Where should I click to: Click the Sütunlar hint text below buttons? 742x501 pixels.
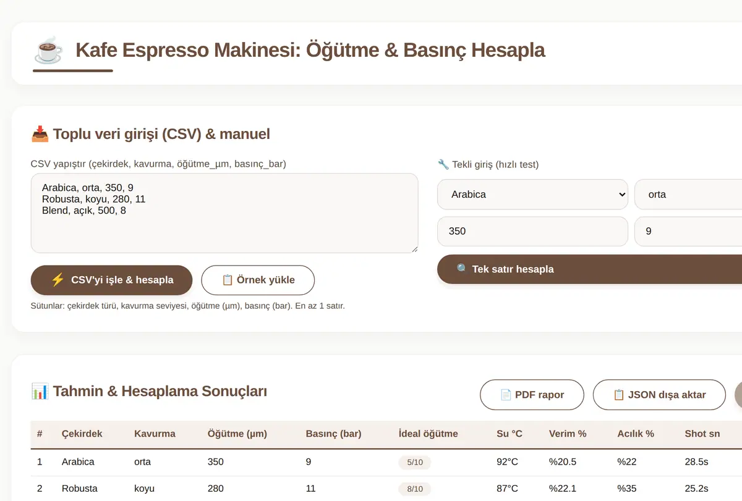click(x=188, y=306)
